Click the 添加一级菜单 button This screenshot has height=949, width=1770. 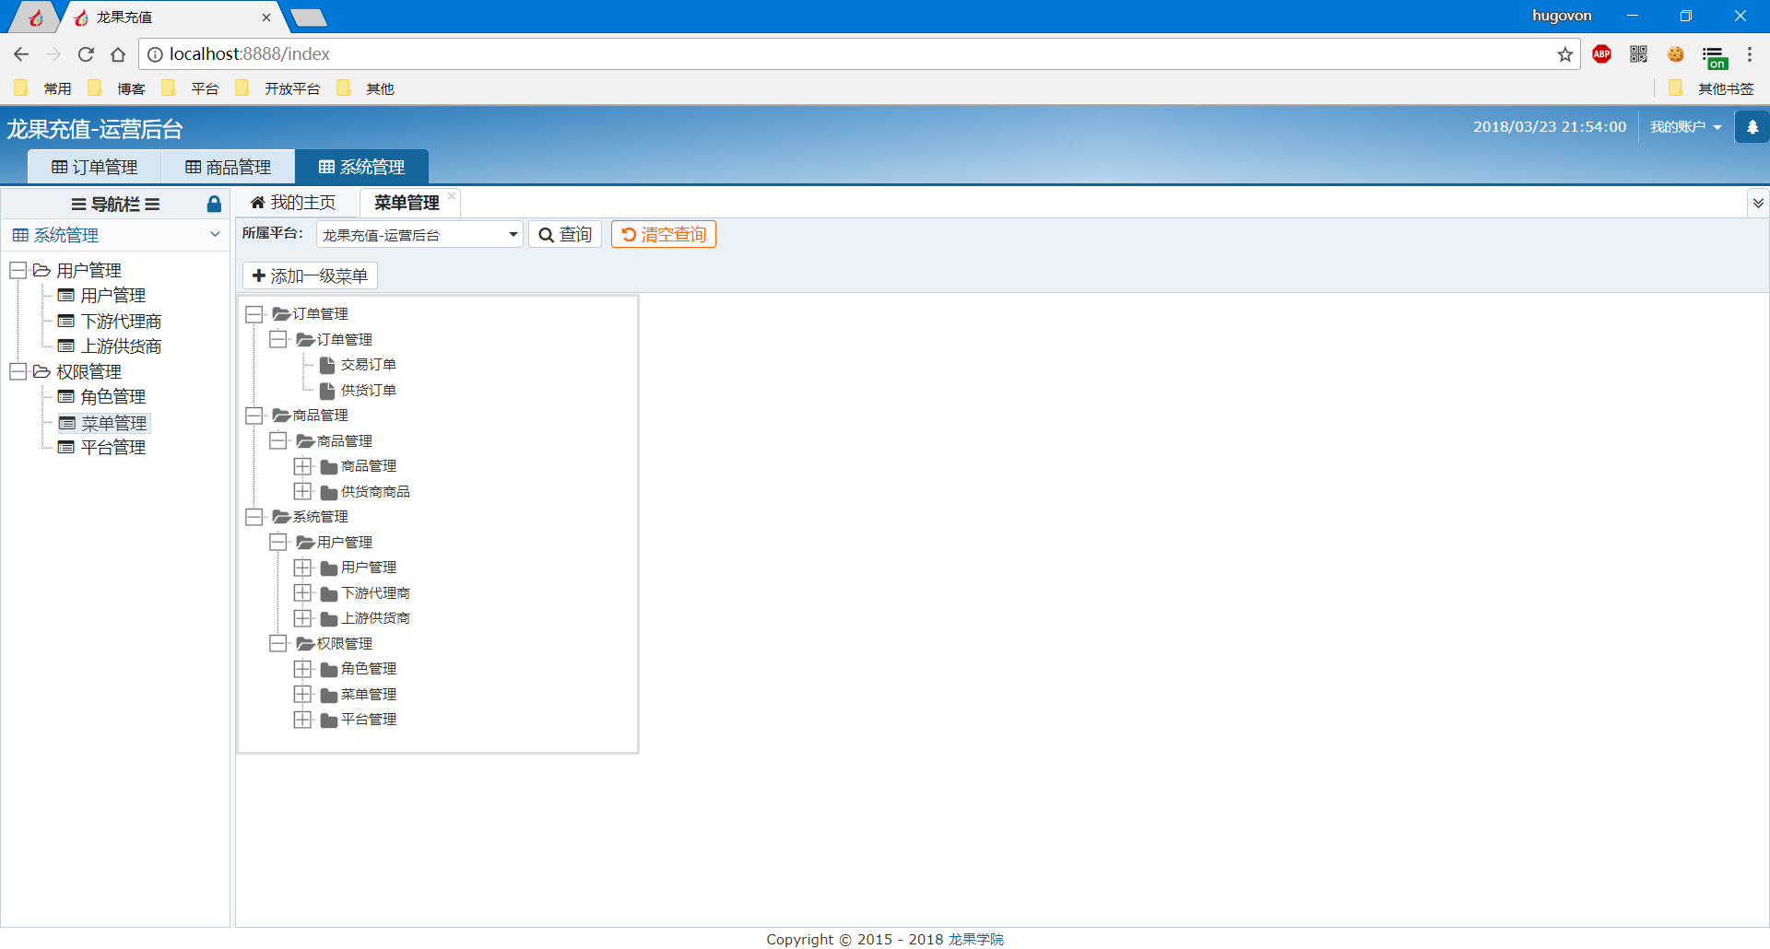(x=310, y=275)
